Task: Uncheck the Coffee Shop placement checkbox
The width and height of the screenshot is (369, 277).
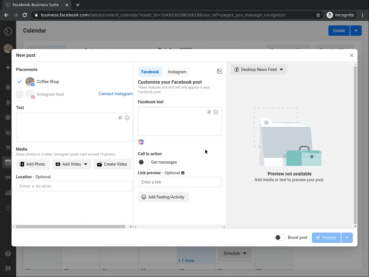Action: (x=20, y=82)
